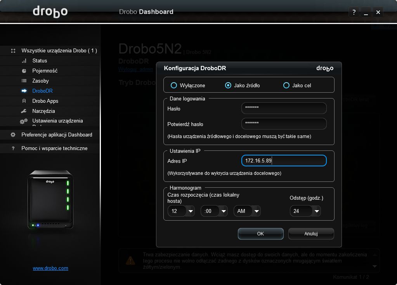The width and height of the screenshot is (397, 285).
Task: Select the Jako źródło radio option
Action: 228,85
